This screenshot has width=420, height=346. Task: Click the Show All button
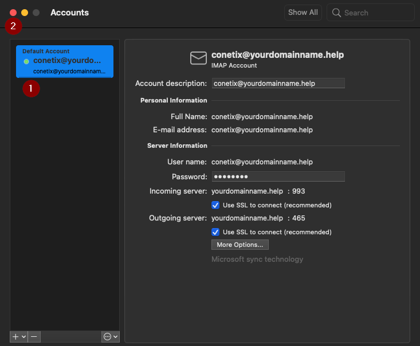[303, 13]
